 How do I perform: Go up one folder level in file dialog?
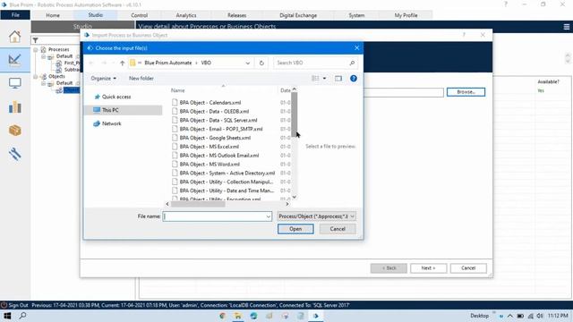(x=122, y=63)
